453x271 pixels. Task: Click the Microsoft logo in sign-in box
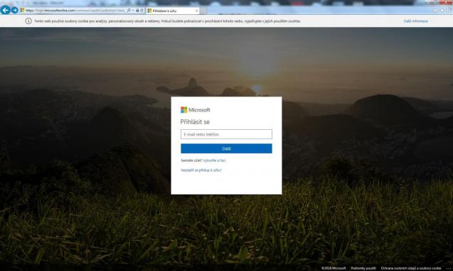tap(196, 110)
